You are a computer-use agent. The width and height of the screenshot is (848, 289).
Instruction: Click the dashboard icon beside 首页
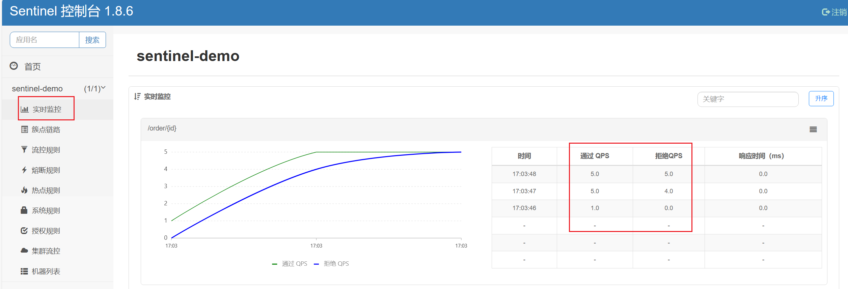pos(14,66)
